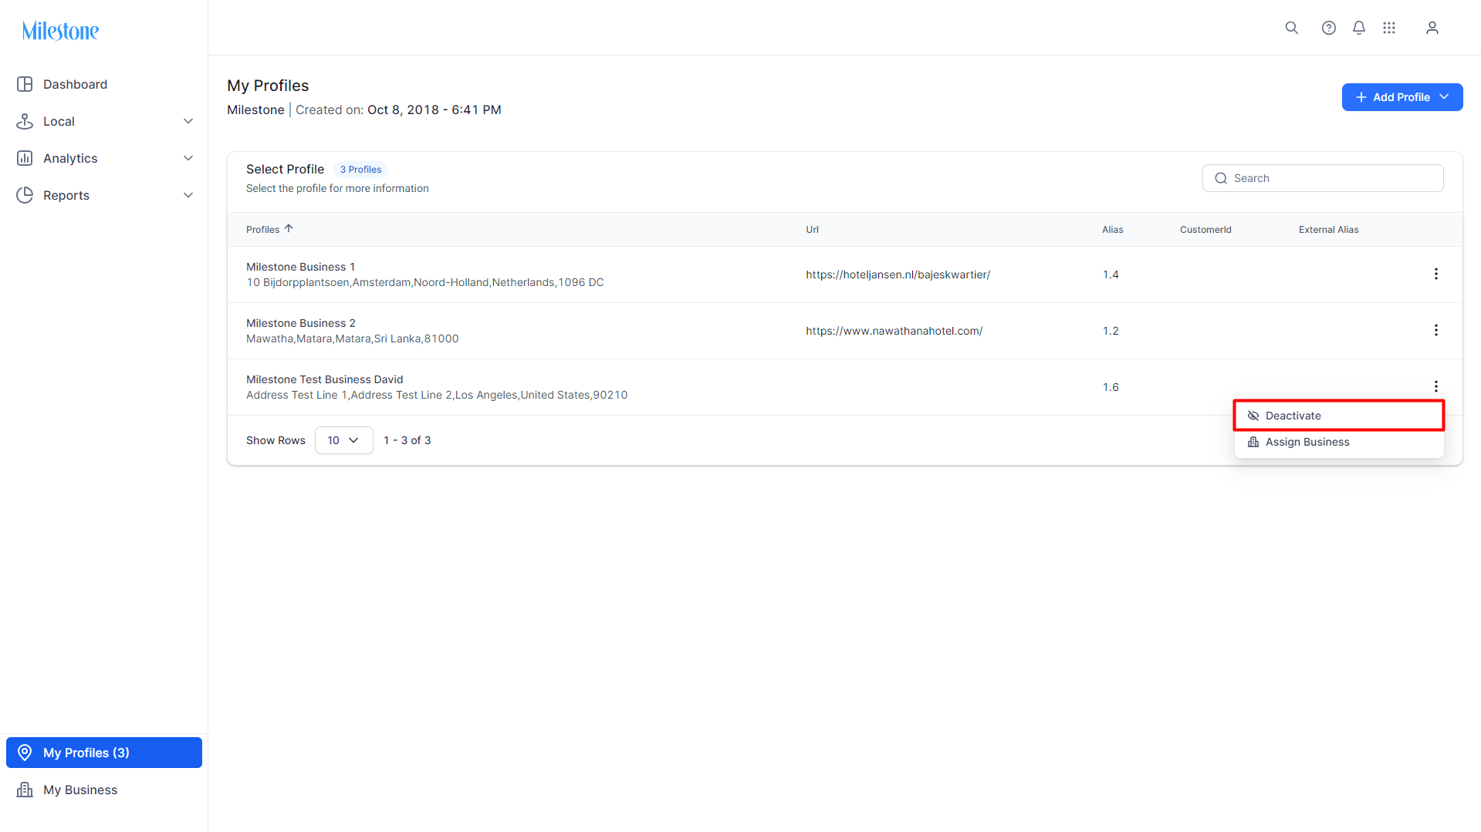Image resolution: width=1481 pixels, height=832 pixels.
Task: Open Milestone Test Business David profile
Action: click(x=324, y=379)
